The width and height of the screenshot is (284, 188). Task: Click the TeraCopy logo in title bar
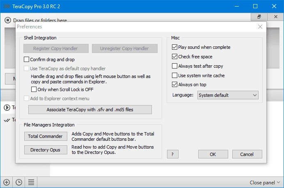coord(7,6)
